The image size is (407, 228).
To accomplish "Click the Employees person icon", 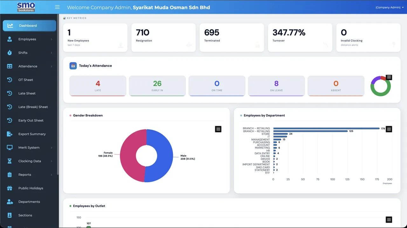I will pyautogui.click(x=10, y=39).
